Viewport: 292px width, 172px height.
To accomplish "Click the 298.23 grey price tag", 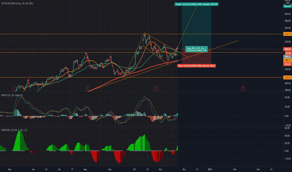I will [287, 57].
